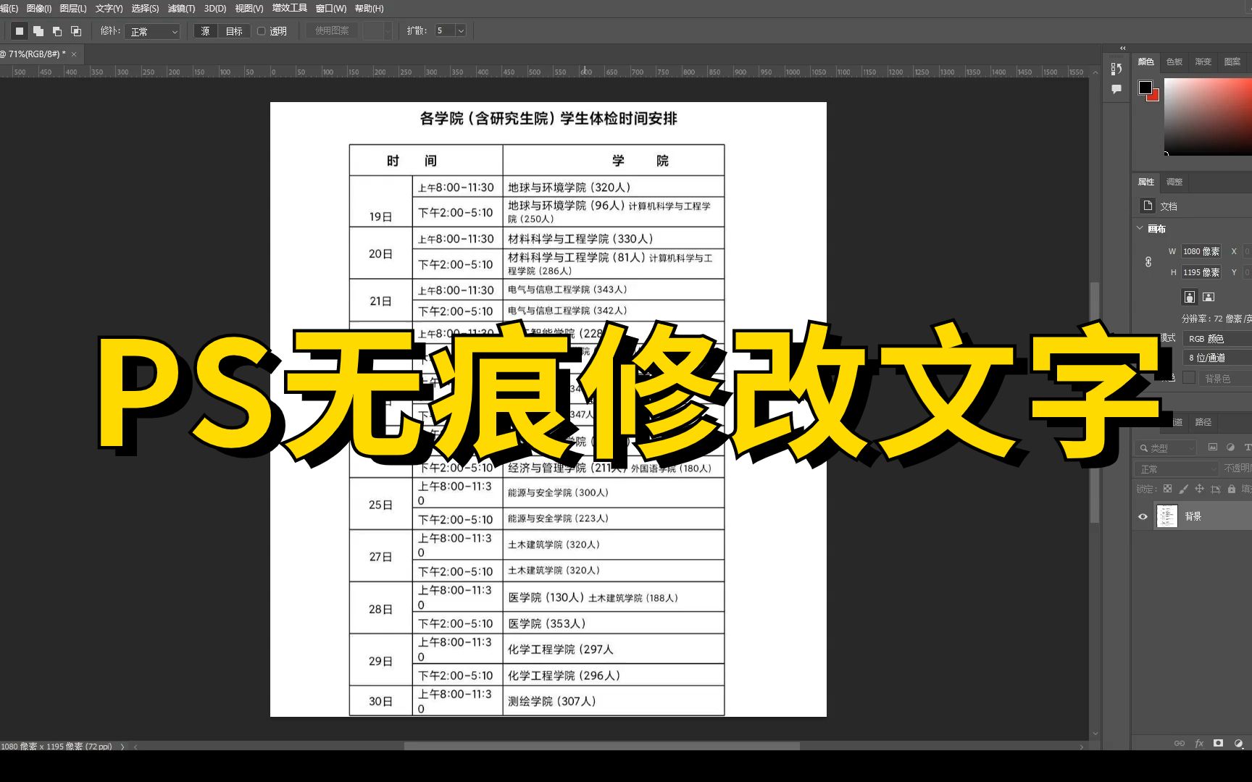Open the 选择(S) menu
Viewport: 1252px width, 782px height.
(x=145, y=9)
